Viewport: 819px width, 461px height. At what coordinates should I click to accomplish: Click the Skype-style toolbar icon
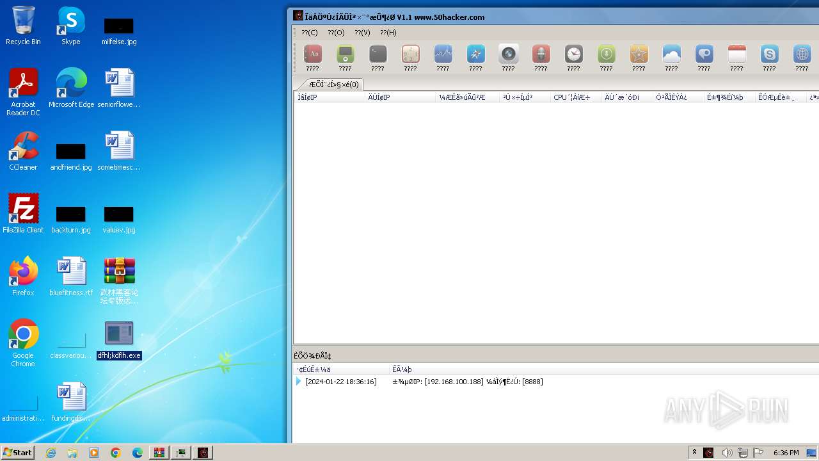coord(769,54)
